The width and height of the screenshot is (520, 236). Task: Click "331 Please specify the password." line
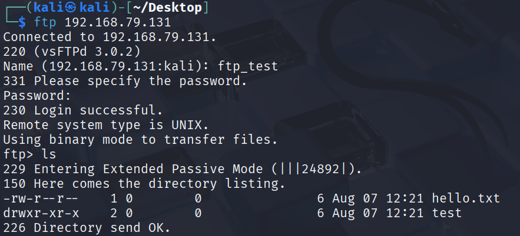tap(125, 80)
